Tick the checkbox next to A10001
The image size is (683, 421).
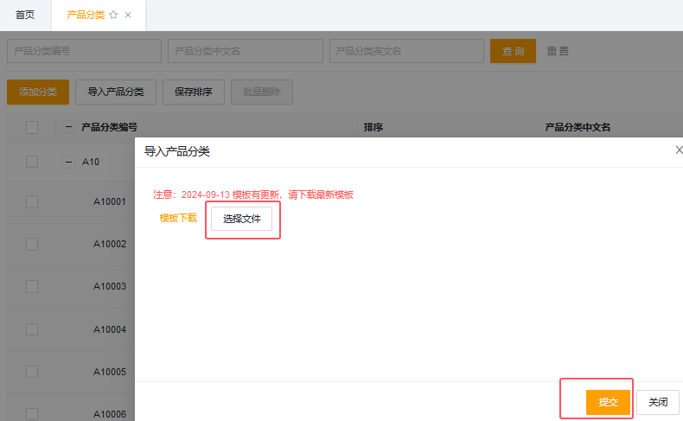point(32,201)
